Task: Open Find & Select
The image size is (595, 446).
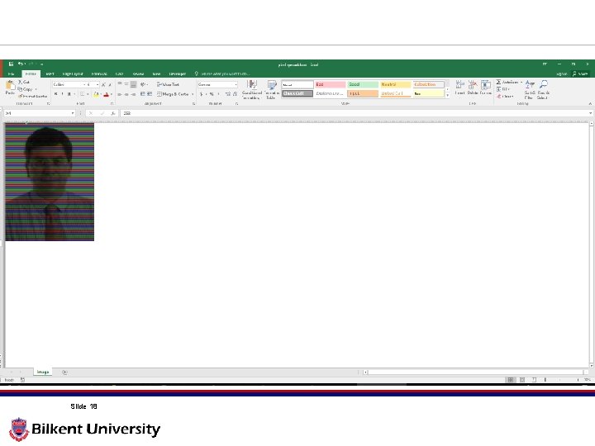Action: [x=544, y=90]
